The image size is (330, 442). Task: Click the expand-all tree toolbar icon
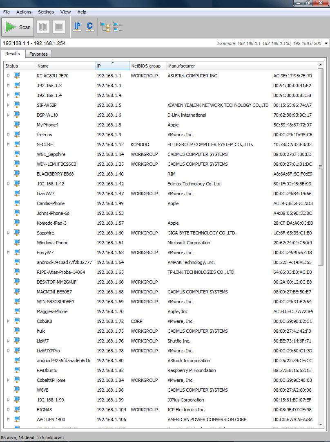point(105,27)
